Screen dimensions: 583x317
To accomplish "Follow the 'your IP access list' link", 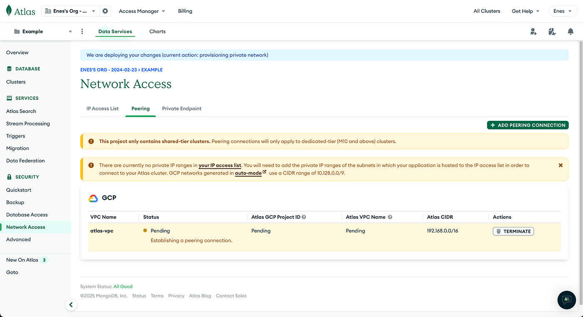I will click(220, 165).
